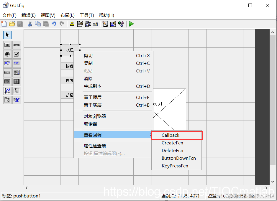The image size is (277, 201).
Task: Select Callback in the submenu
Action: (170, 135)
